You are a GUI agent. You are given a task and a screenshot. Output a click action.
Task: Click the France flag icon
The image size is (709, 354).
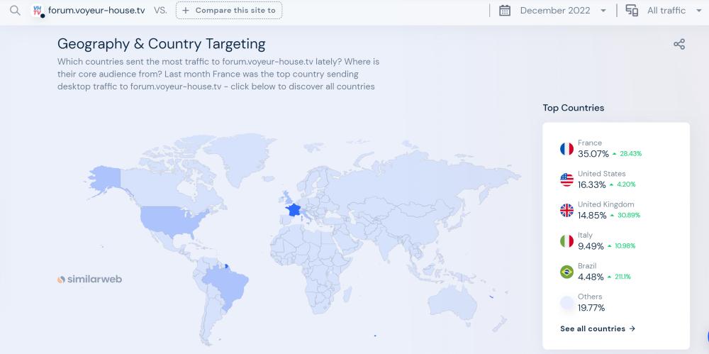(566, 149)
